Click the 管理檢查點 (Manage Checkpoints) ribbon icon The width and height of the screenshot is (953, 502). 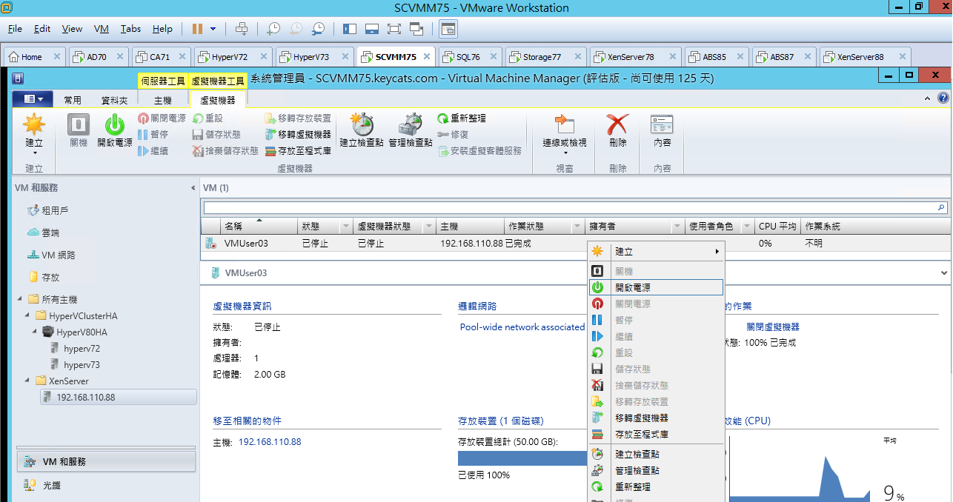point(411,124)
